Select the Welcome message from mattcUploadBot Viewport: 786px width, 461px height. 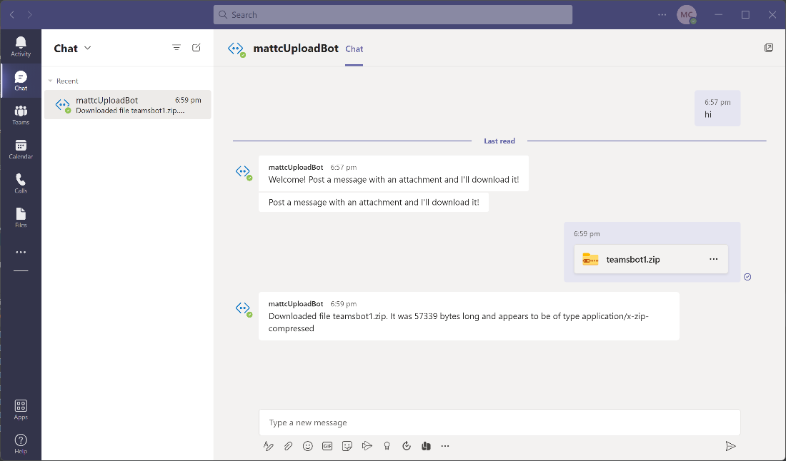394,173
